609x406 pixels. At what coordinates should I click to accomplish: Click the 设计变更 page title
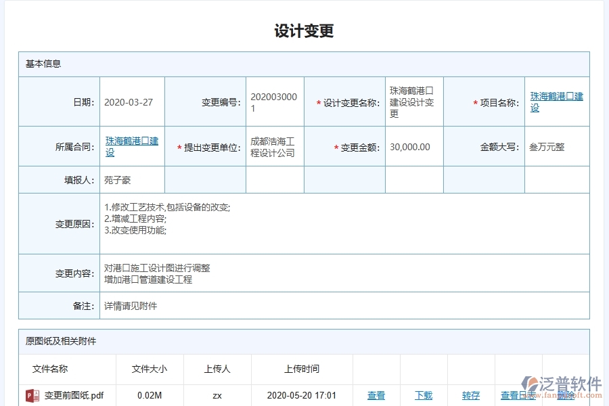coord(306,30)
